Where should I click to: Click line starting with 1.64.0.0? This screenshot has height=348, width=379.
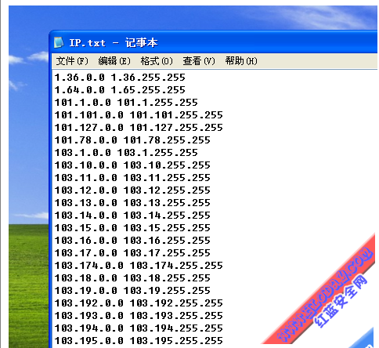(120, 90)
